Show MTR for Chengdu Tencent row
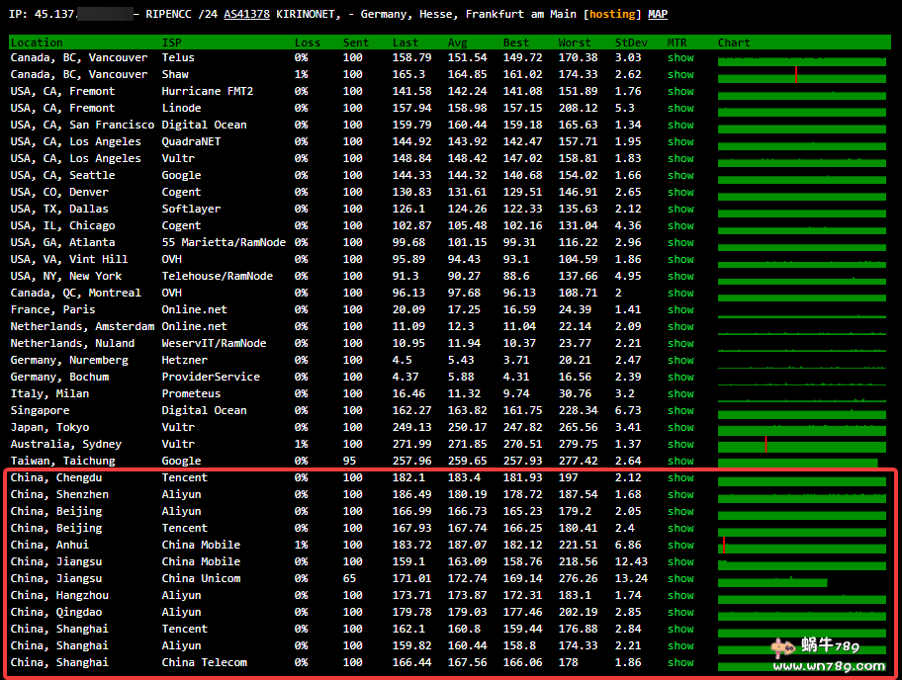 (680, 477)
